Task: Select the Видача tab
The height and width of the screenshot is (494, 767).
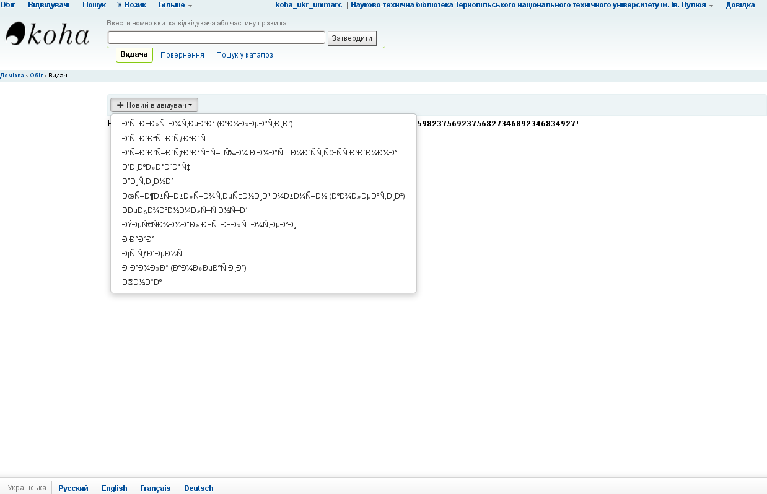Action: tap(134, 54)
